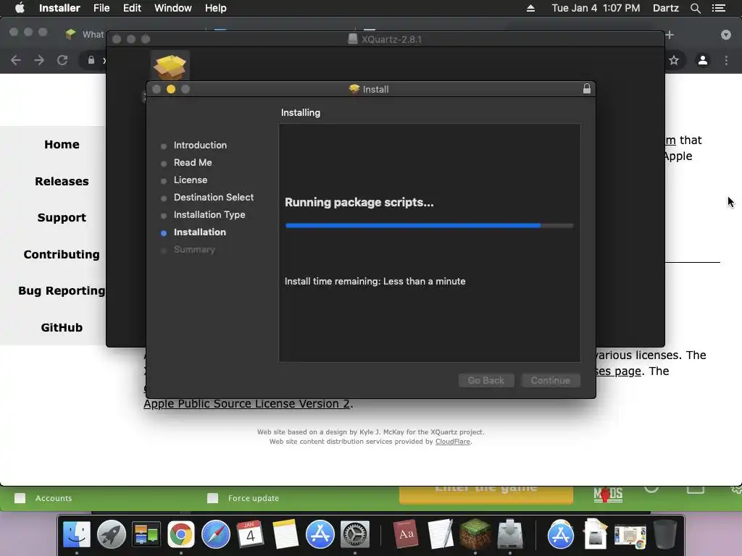Image resolution: width=742 pixels, height=556 pixels.
Task: Open the yellow Notes app in dock
Action: point(285,535)
